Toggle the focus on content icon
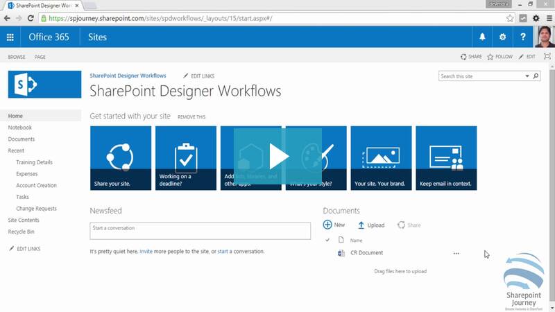This screenshot has width=555, height=312. pyautogui.click(x=547, y=57)
